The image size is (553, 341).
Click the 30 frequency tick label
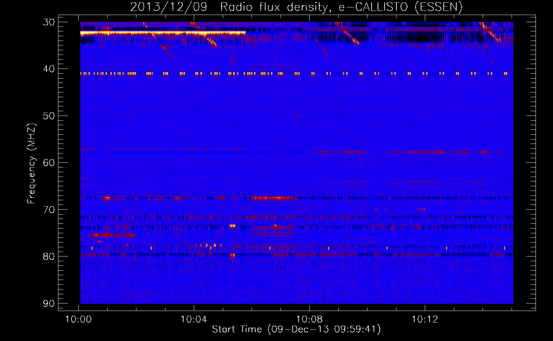click(49, 22)
